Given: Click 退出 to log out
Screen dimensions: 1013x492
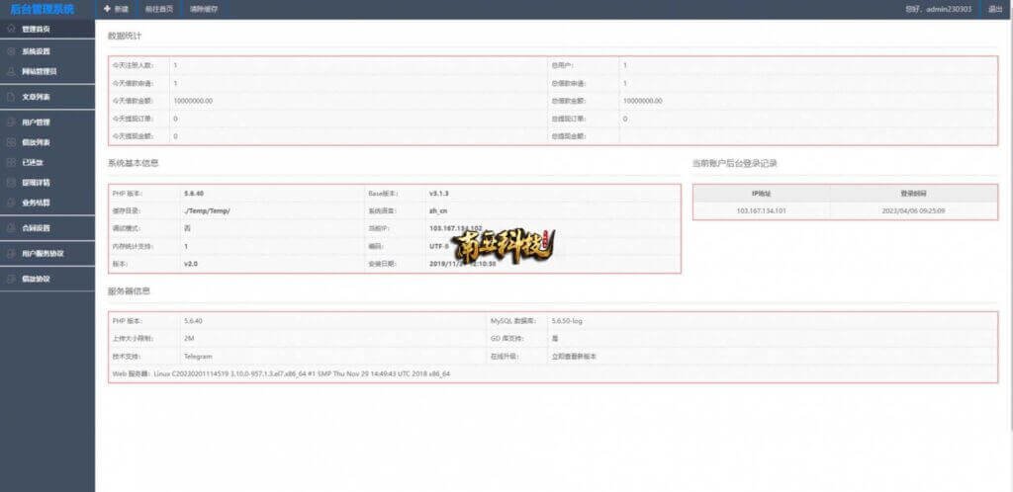Looking at the screenshot, I should click(x=995, y=9).
